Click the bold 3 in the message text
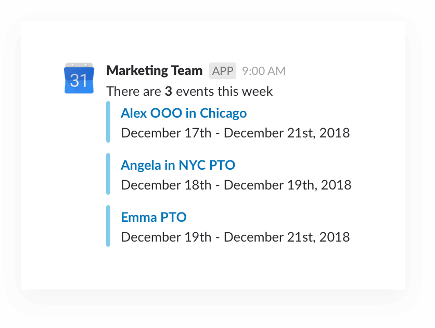Image resolution: width=435 pixels, height=328 pixels. tap(169, 92)
